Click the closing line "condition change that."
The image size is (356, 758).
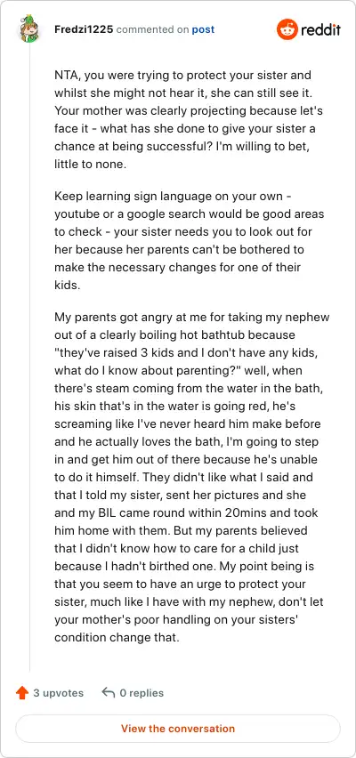[x=117, y=638]
